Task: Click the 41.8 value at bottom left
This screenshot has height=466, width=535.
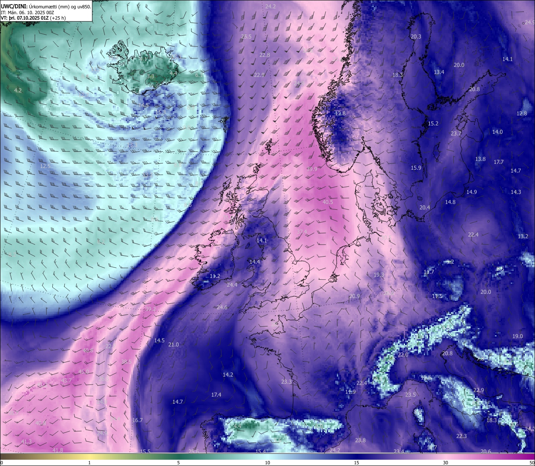Action: coord(58,450)
